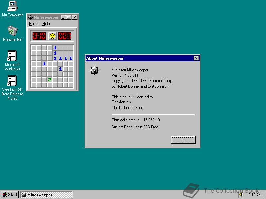Click the copyright line in About dialog

(142, 81)
